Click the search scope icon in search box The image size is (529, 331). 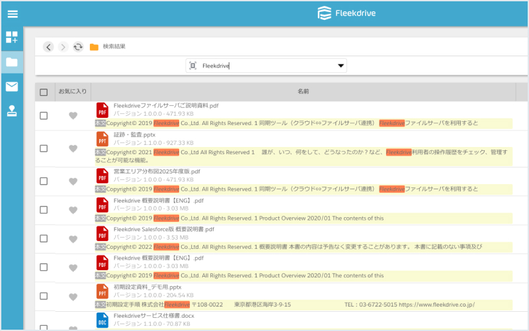pos(192,66)
